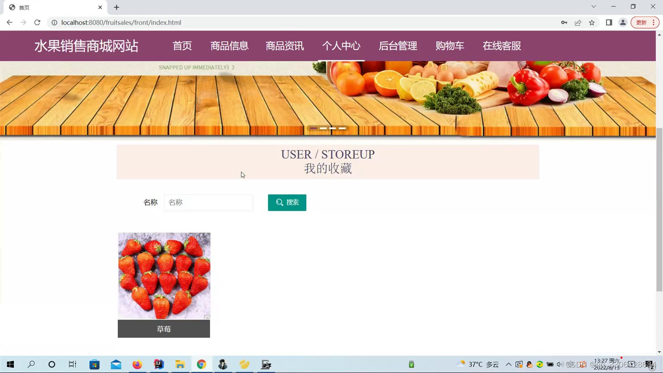Open the Windows Start menu
This screenshot has height=373, width=663.
pyautogui.click(x=10, y=364)
